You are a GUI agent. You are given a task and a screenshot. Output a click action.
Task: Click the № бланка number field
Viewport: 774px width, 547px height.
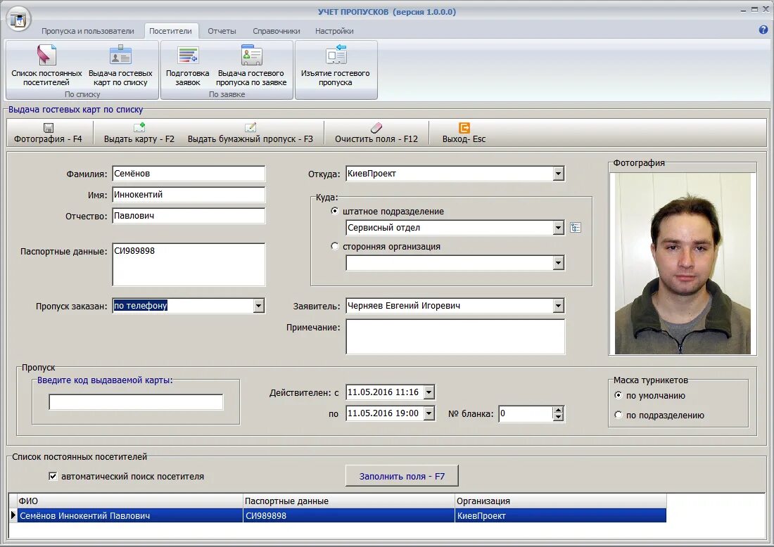(526, 413)
